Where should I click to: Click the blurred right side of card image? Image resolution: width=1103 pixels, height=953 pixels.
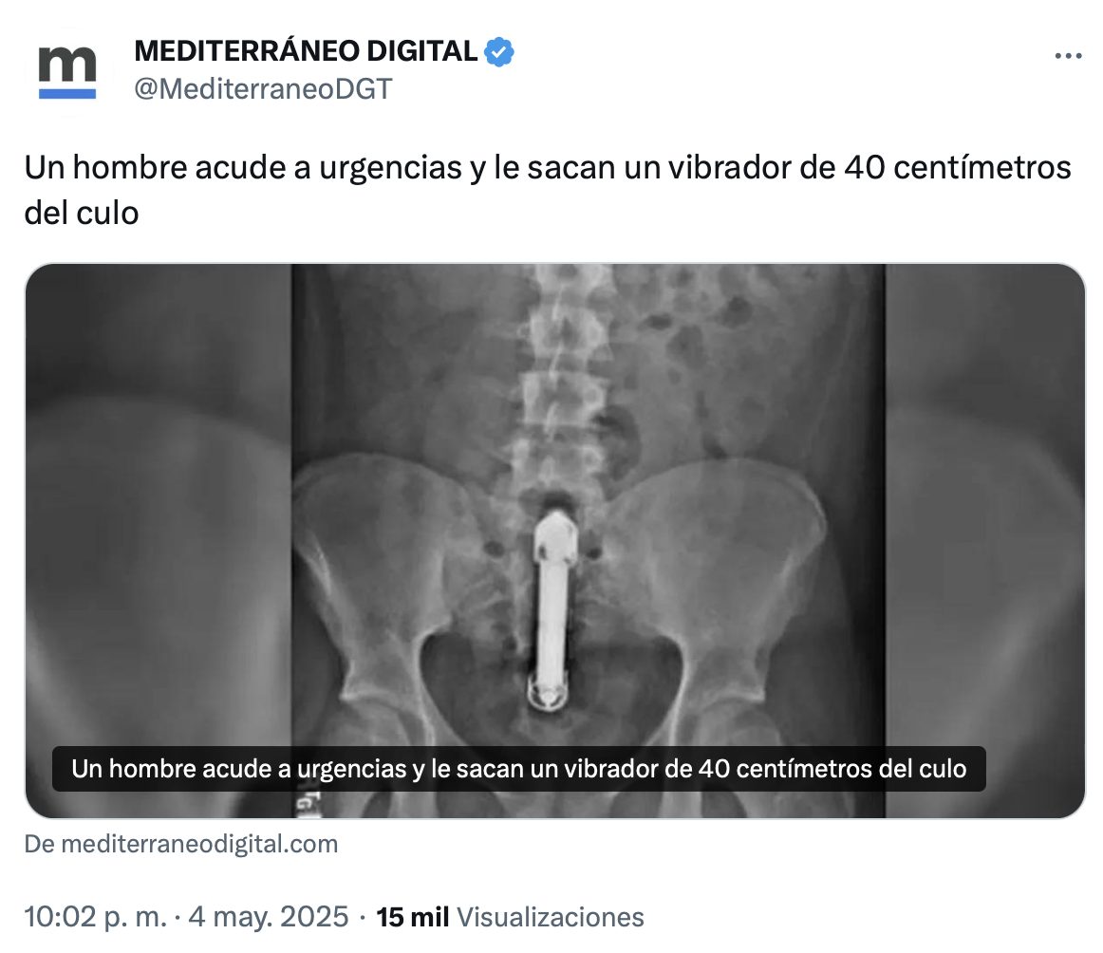(x=985, y=540)
